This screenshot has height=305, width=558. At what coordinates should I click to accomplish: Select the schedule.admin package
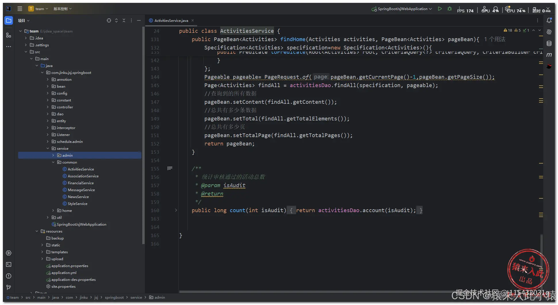(x=67, y=141)
